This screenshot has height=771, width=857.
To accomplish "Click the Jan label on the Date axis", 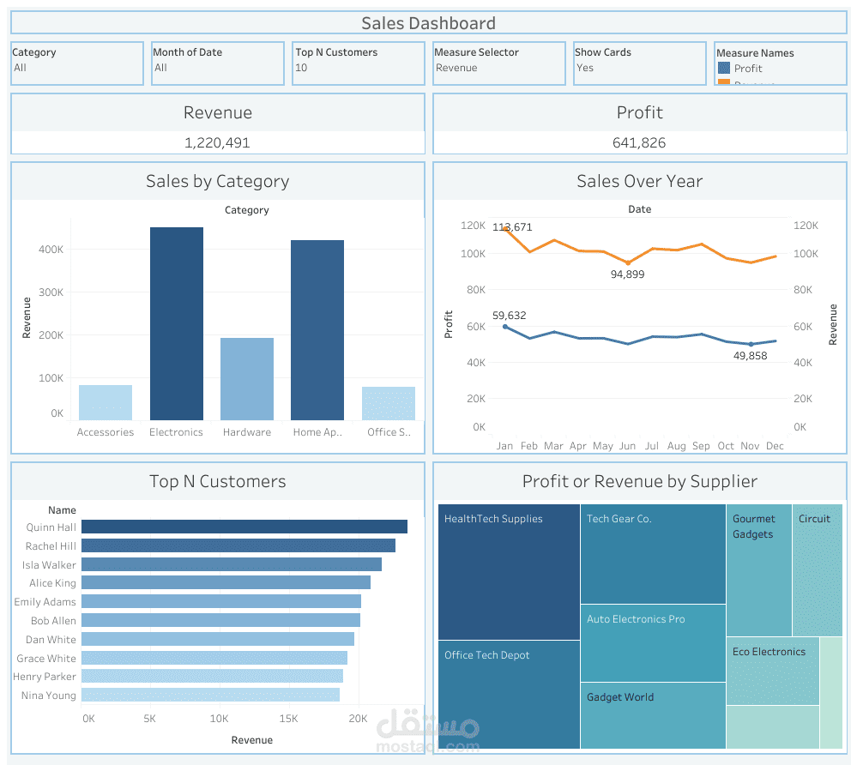I will (x=504, y=446).
